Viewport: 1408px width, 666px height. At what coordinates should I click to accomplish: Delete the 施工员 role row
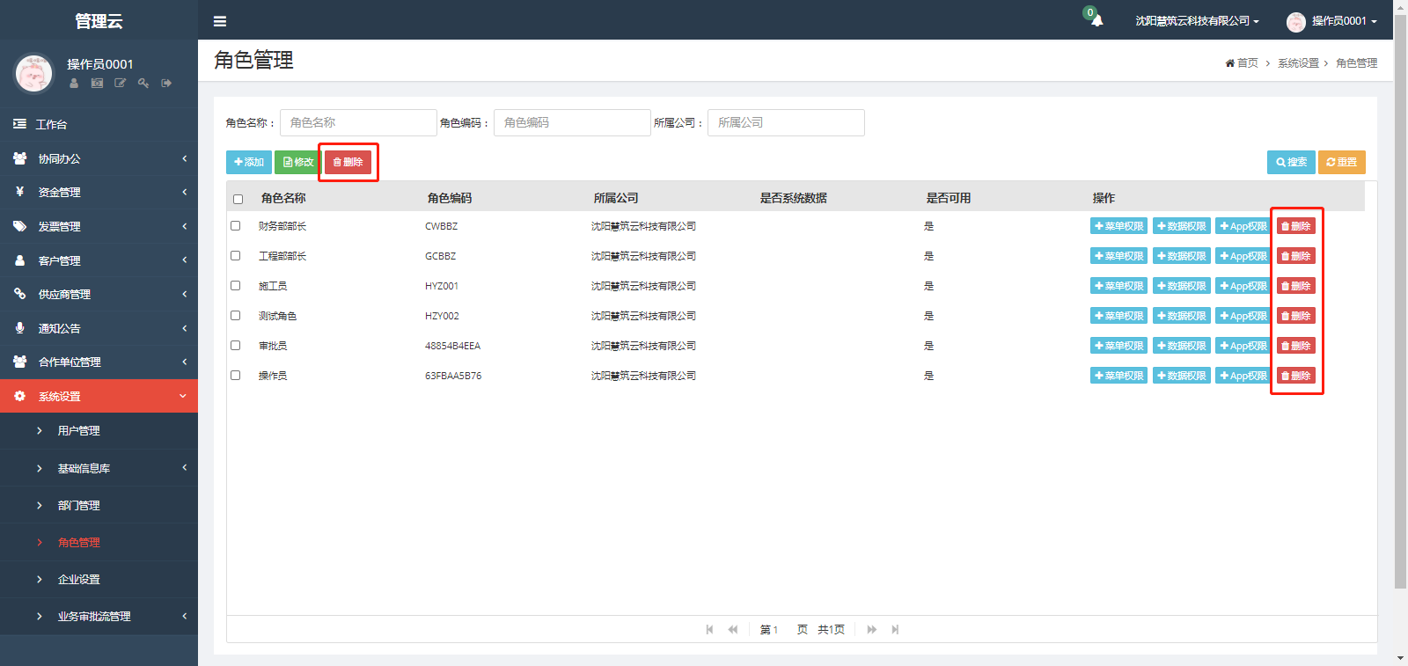(1296, 286)
